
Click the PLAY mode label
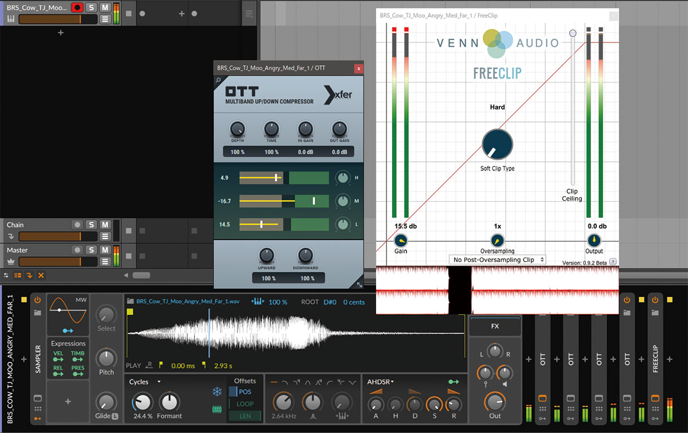pos(133,365)
